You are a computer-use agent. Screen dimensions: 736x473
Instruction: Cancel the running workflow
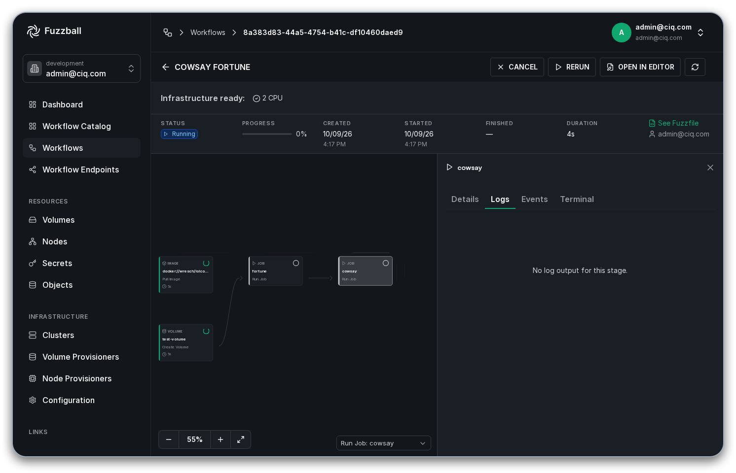(x=517, y=67)
